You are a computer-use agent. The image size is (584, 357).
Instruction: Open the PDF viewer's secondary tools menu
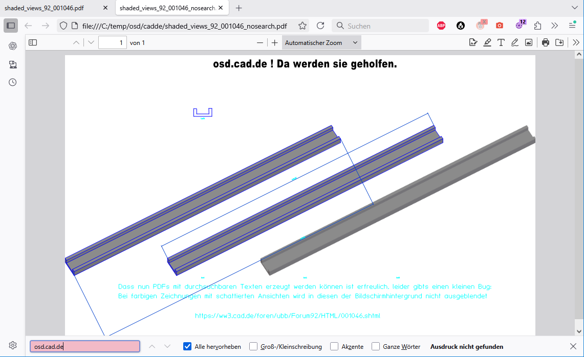[576, 43]
